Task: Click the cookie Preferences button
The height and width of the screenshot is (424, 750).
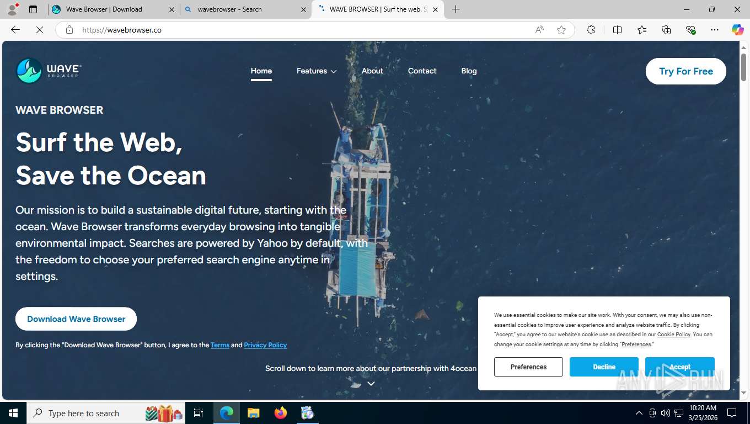Action: tap(528, 367)
